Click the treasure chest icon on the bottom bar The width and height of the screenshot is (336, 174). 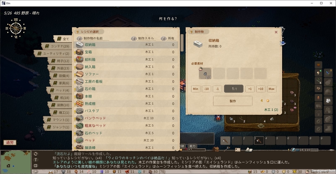216,149
